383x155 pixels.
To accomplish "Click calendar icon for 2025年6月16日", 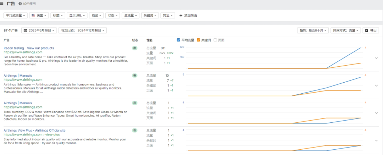I will pos(26,31).
